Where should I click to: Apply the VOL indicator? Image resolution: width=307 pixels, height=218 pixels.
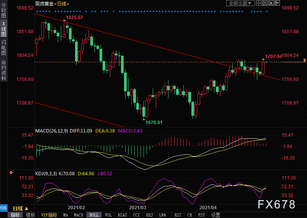click(x=108, y=215)
